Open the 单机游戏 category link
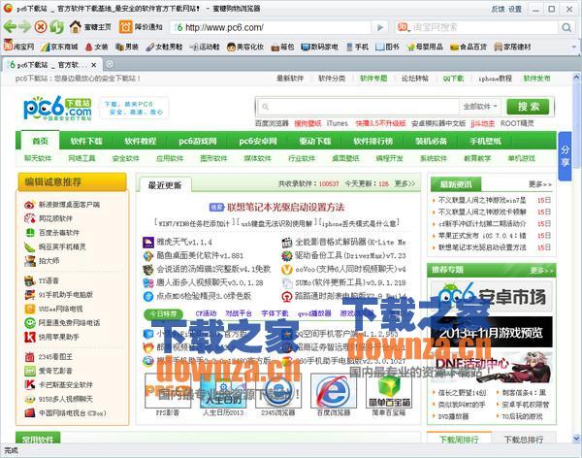The width and height of the screenshot is (582, 458). (522, 158)
